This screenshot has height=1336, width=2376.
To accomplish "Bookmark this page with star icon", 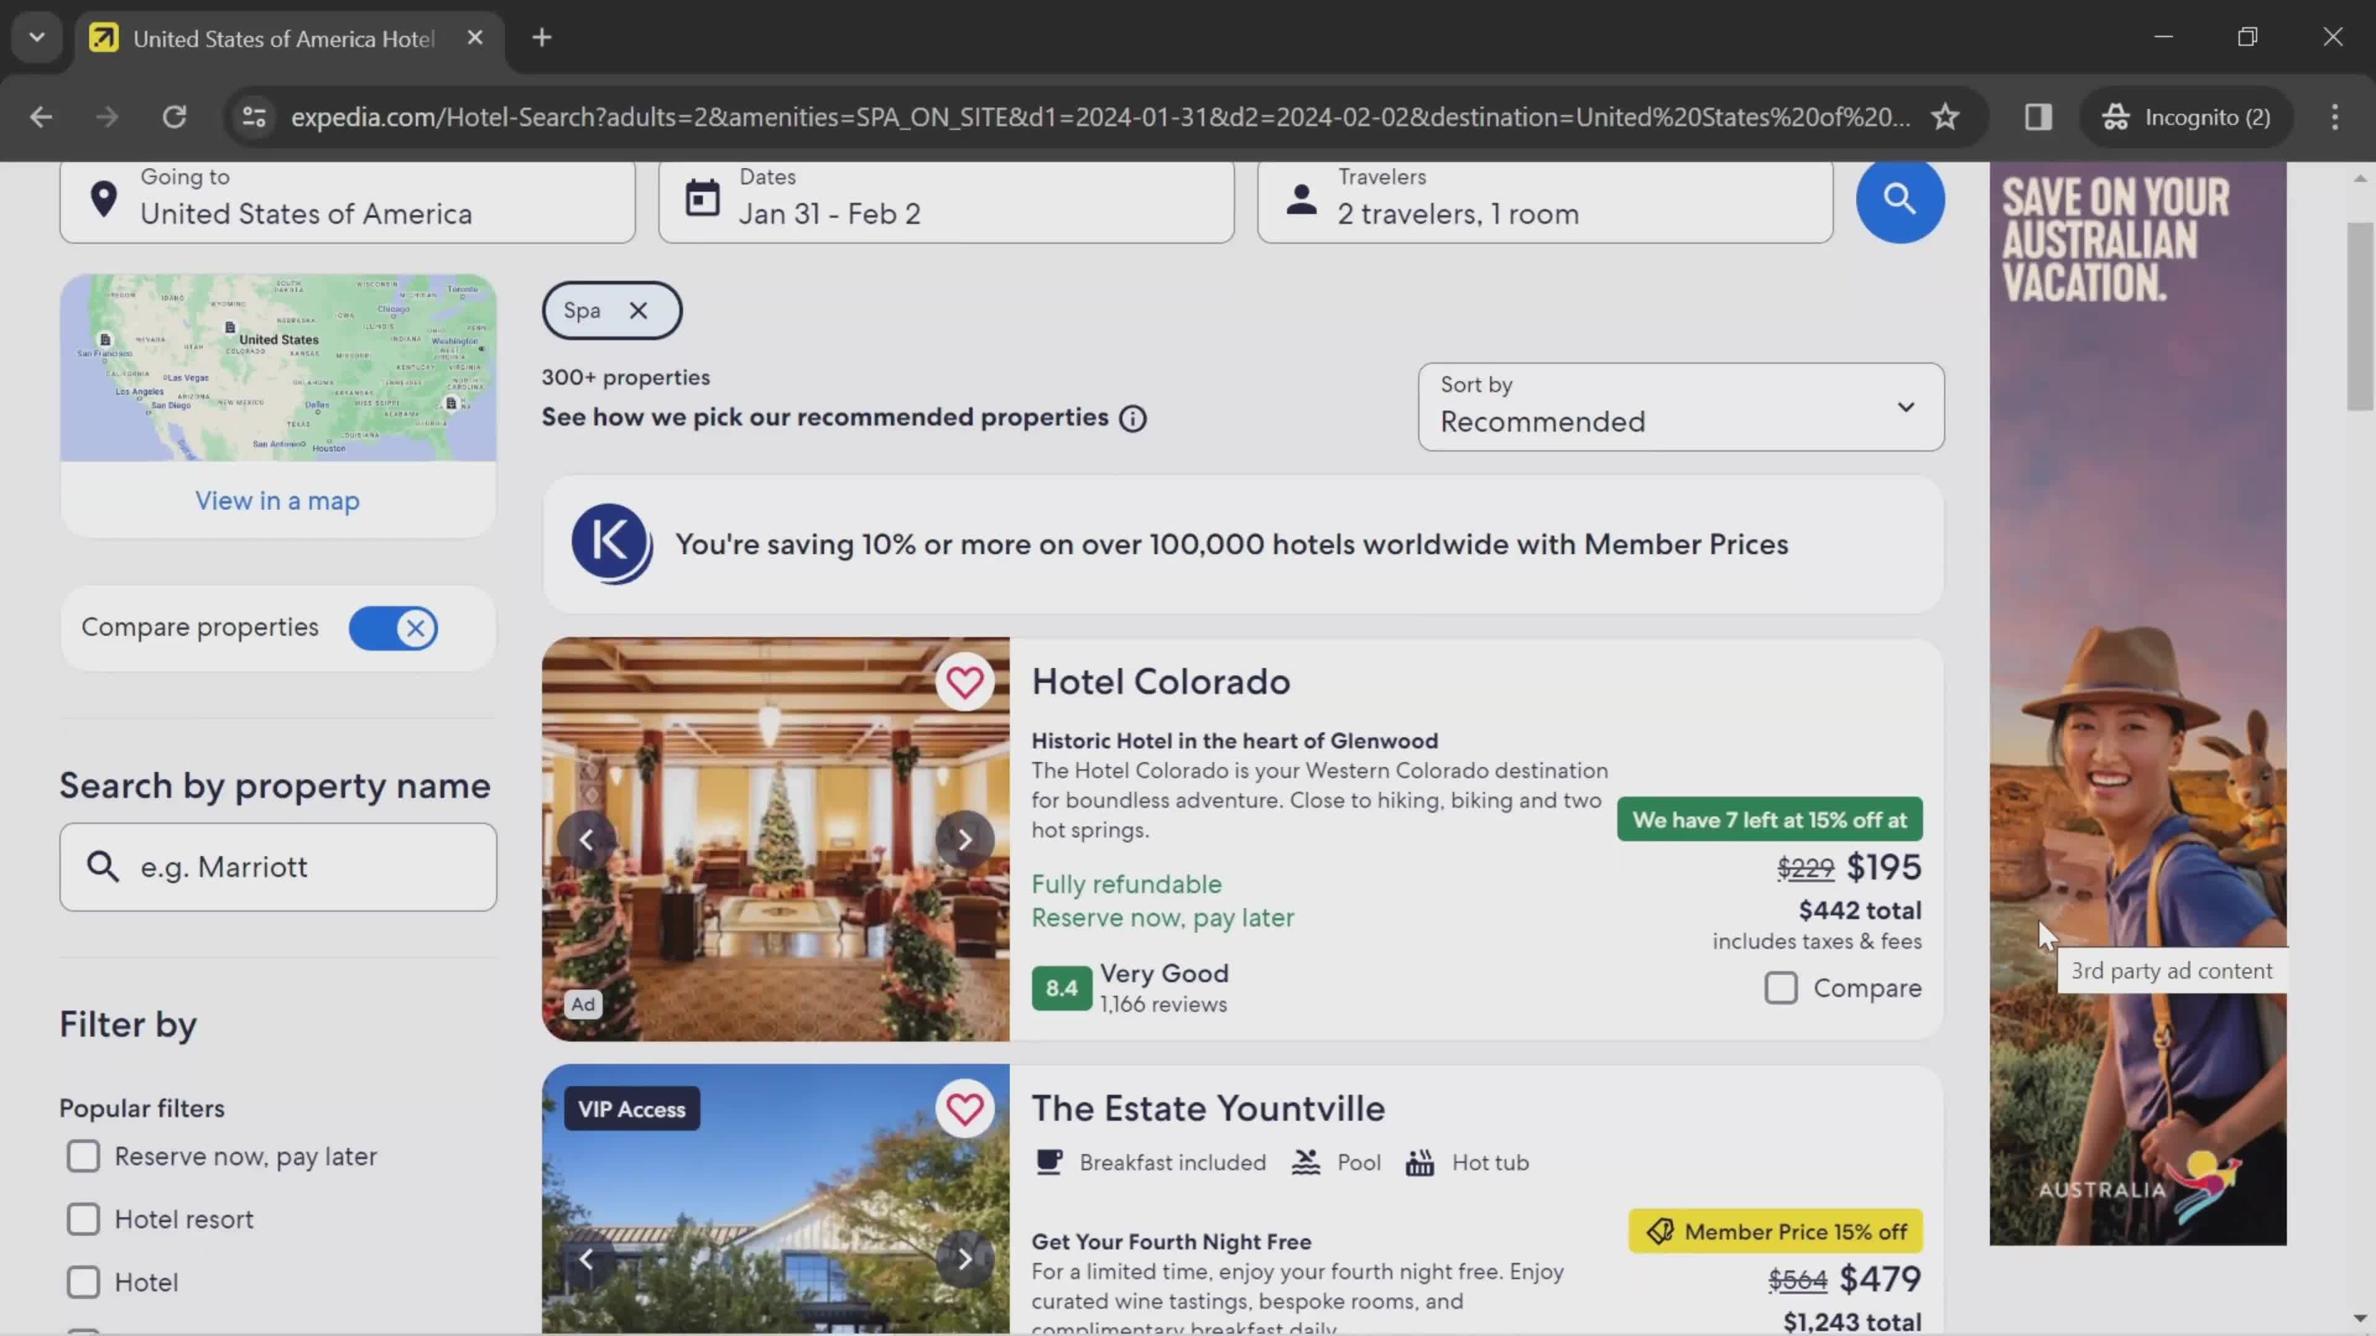I will pos(1945,117).
